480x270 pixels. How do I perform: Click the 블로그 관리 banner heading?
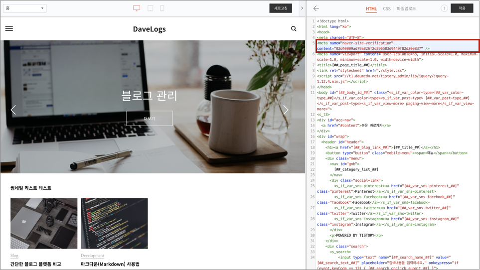150,96
